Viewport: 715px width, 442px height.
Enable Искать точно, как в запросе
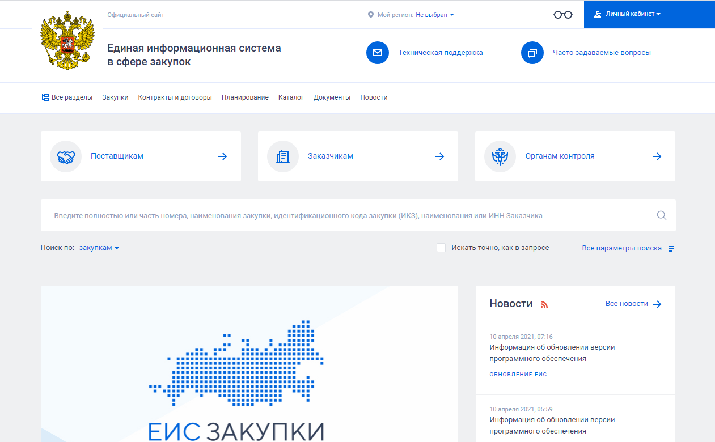441,248
